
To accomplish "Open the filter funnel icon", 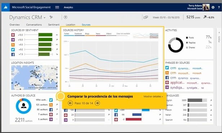I will (66, 17).
